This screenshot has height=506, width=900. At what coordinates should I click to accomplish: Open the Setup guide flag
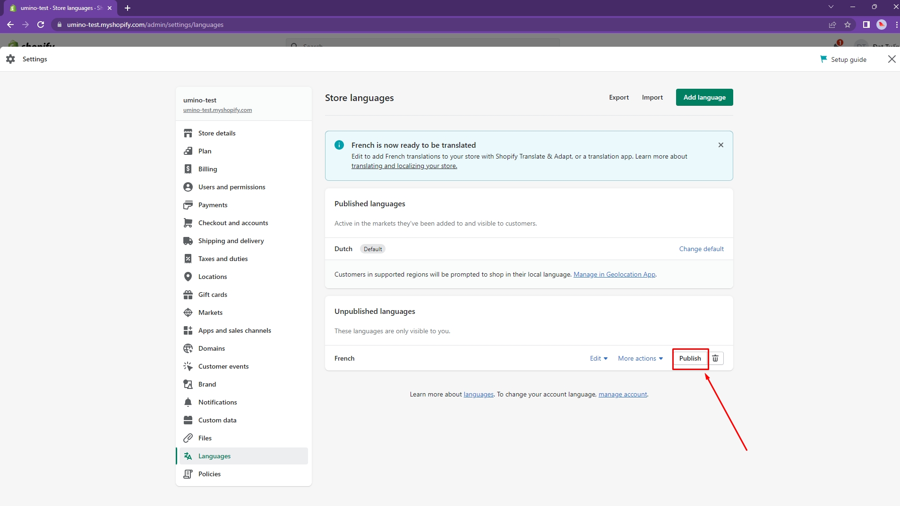point(843,59)
